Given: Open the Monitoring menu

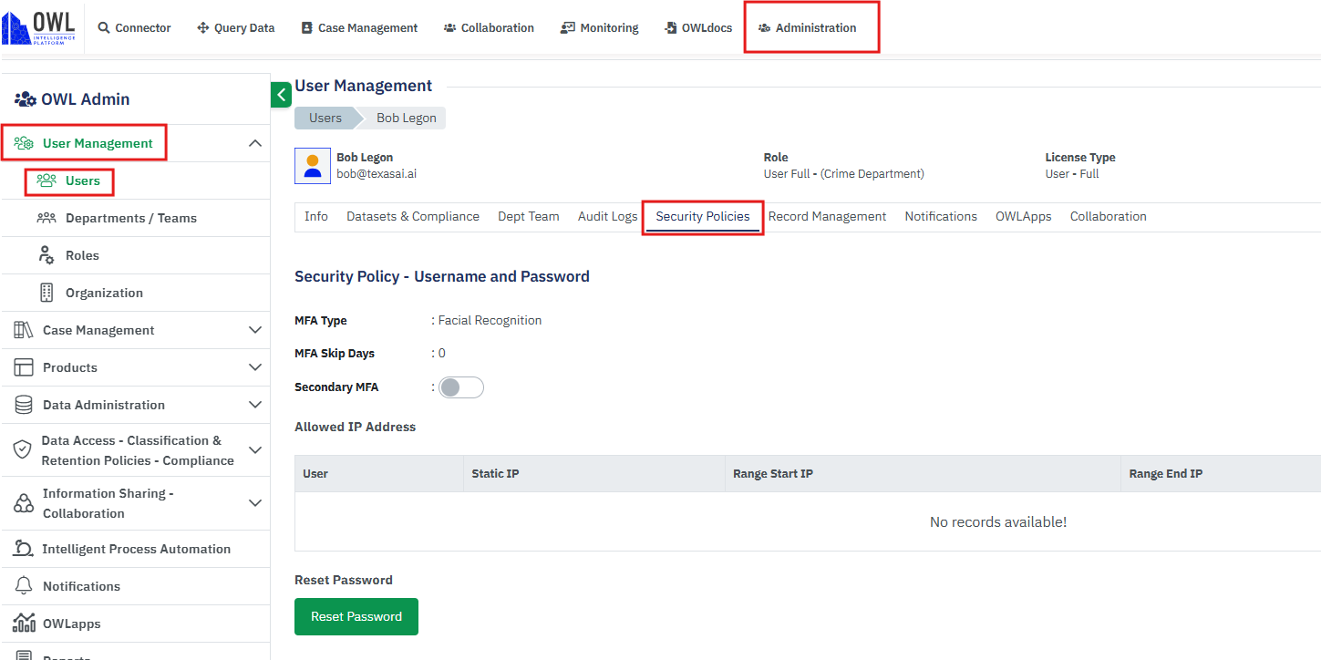Looking at the screenshot, I should pyautogui.click(x=599, y=28).
